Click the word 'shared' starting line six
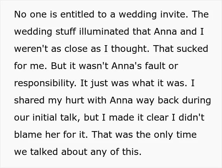The height and width of the screenshot is (168, 222). click(x=29, y=100)
